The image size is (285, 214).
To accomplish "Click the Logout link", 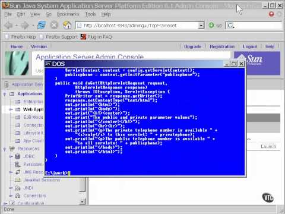I will (250, 46).
